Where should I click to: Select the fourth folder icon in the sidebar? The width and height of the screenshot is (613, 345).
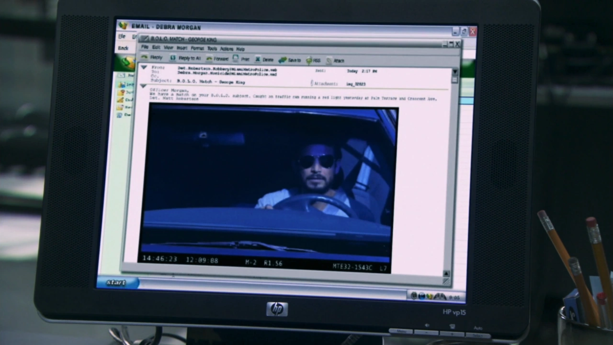point(120,107)
